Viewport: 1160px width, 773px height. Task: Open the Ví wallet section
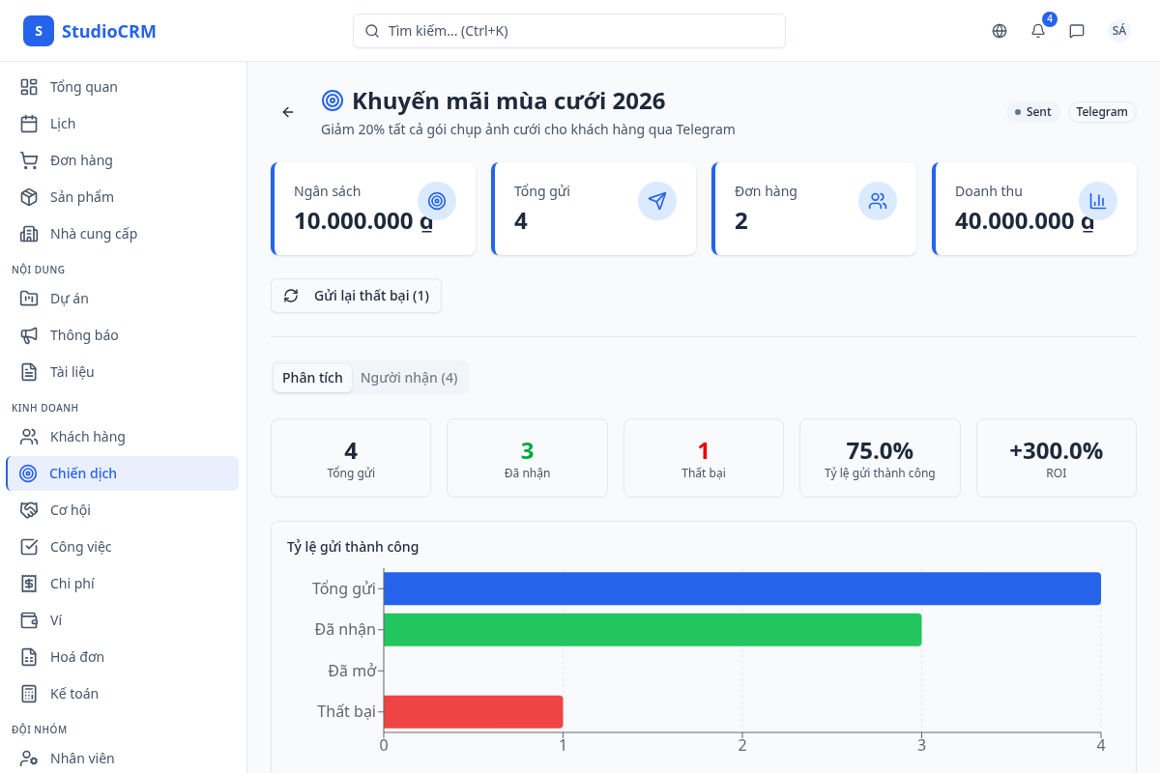point(58,619)
